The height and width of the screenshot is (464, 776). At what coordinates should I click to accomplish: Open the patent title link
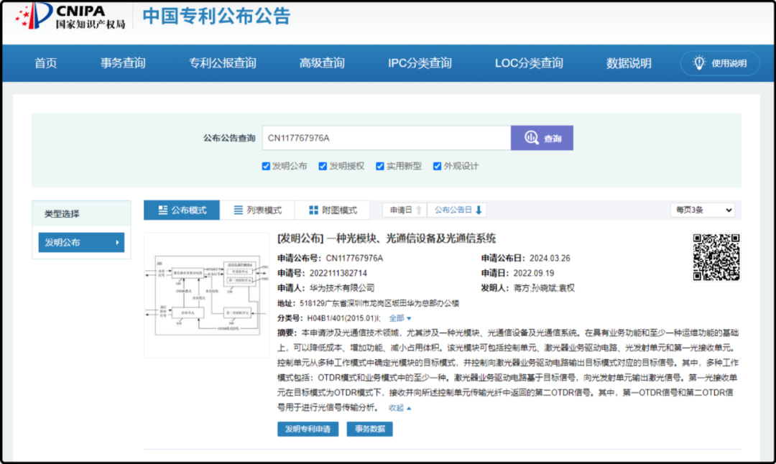click(387, 238)
